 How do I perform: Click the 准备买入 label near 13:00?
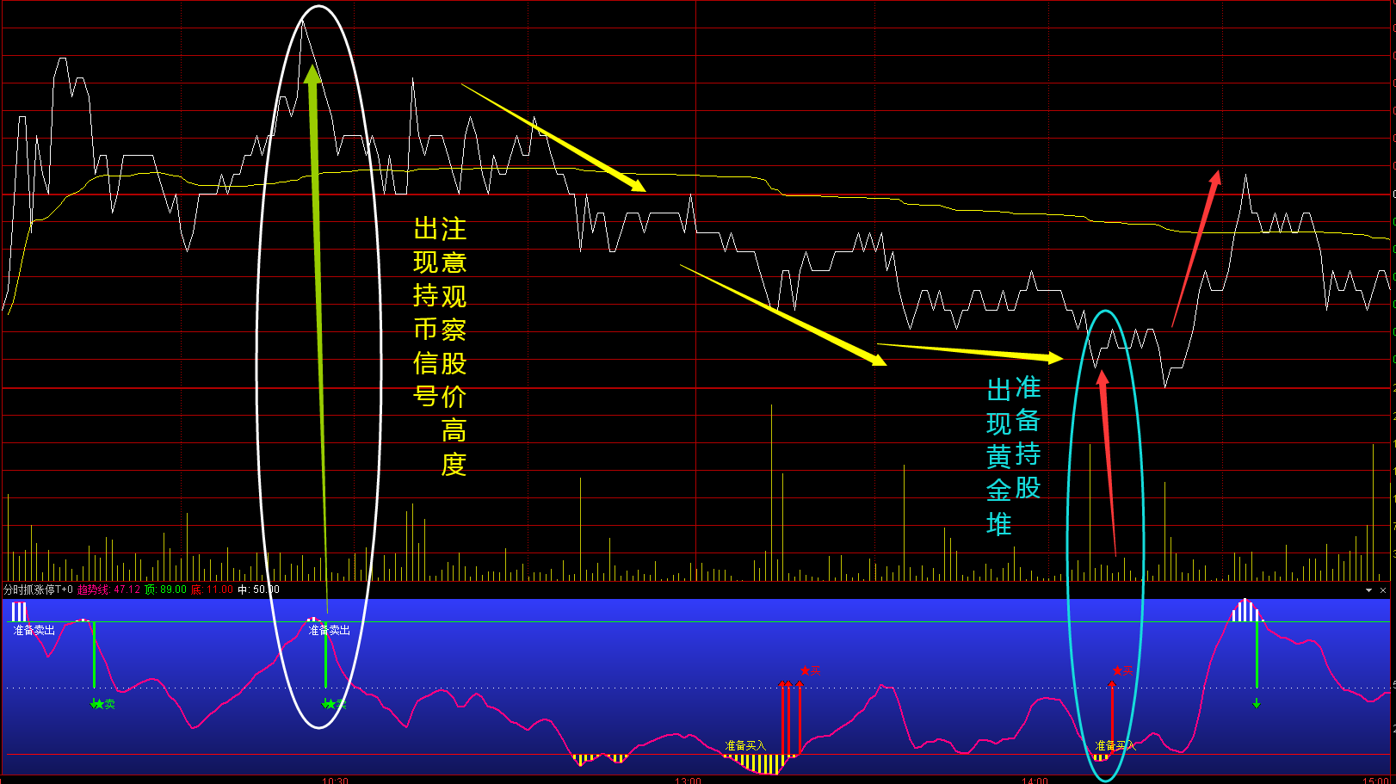[x=745, y=746]
